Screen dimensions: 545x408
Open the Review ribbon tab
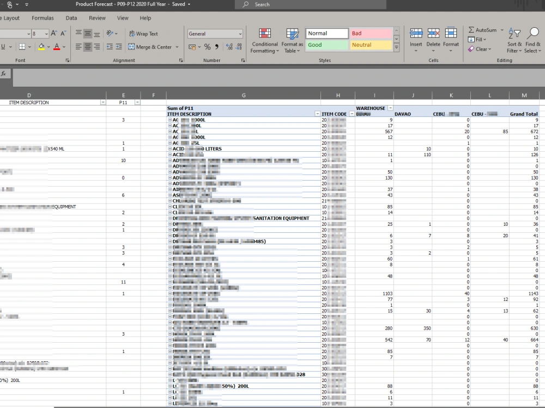(97, 18)
